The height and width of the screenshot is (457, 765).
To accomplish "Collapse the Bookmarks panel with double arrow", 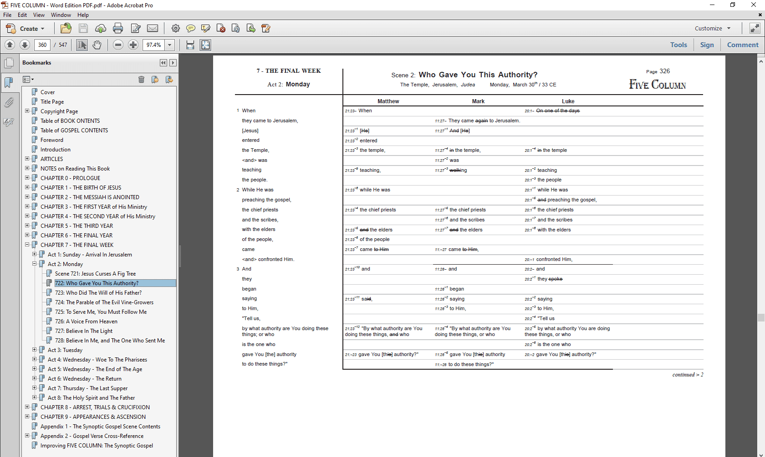I will pos(163,63).
